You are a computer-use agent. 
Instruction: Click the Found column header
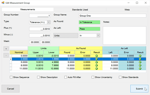67,52
